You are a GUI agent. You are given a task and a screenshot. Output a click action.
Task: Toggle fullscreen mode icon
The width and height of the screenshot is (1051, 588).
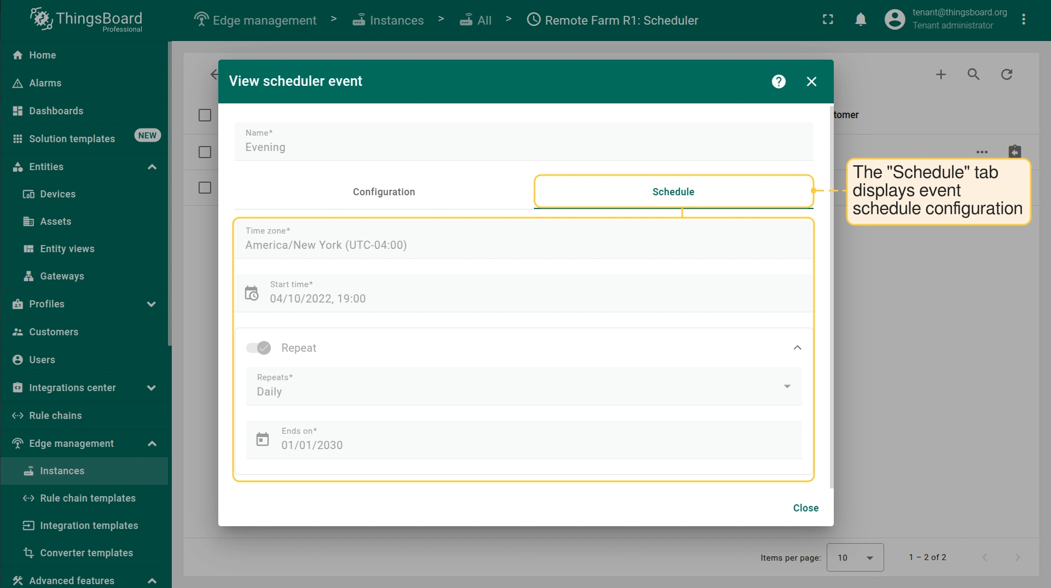pyautogui.click(x=828, y=20)
